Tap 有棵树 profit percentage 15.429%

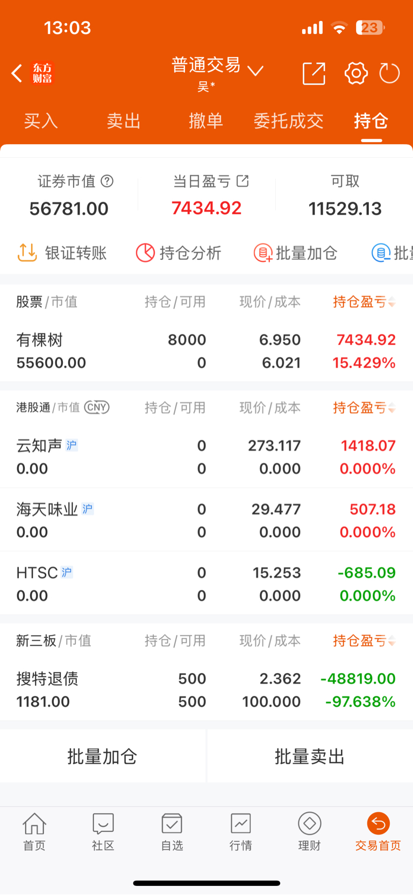coord(364,363)
